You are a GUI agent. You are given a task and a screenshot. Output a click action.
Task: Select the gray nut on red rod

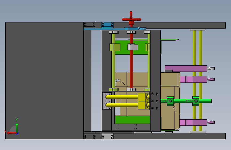[x=133, y=47]
